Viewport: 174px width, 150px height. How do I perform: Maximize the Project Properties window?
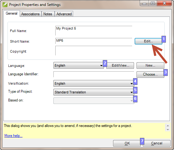click(153, 3)
